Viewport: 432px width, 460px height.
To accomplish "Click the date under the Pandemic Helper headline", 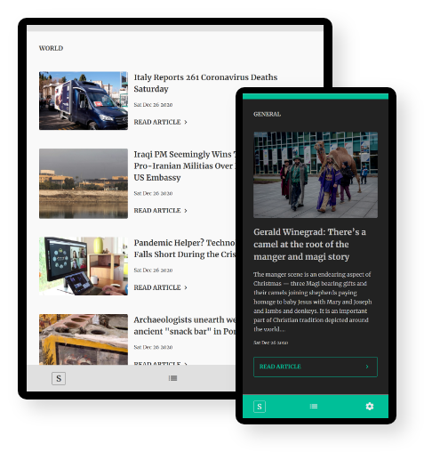I will (x=153, y=270).
